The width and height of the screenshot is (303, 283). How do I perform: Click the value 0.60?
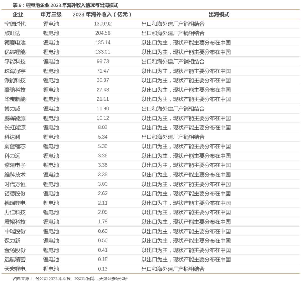click(x=103, y=231)
